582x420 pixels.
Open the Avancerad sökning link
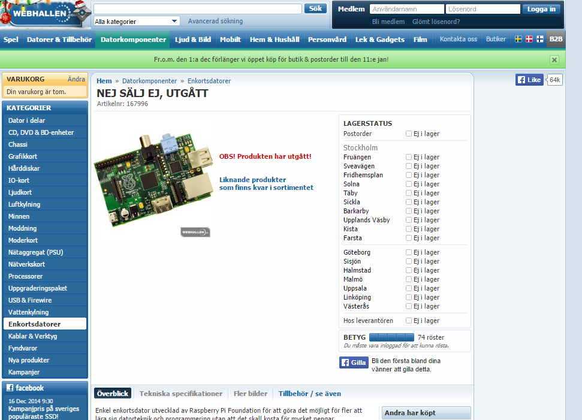click(215, 21)
